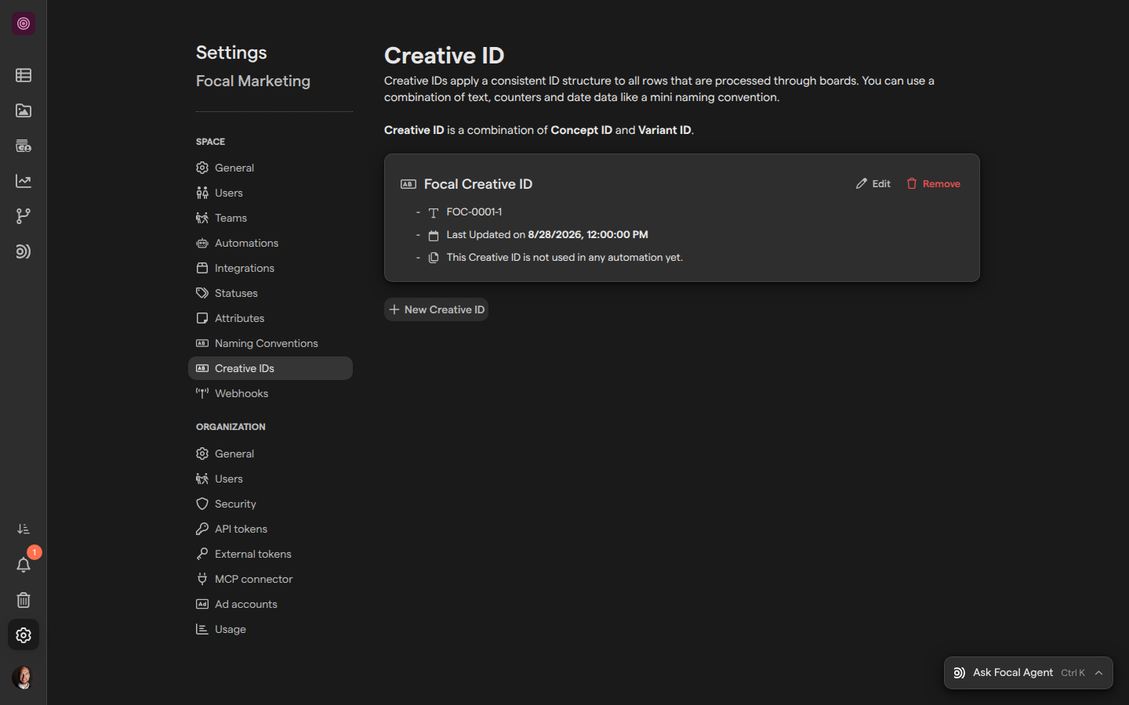Viewport: 1129px width, 705px height.
Task: Open Usage settings page
Action: 270,629
